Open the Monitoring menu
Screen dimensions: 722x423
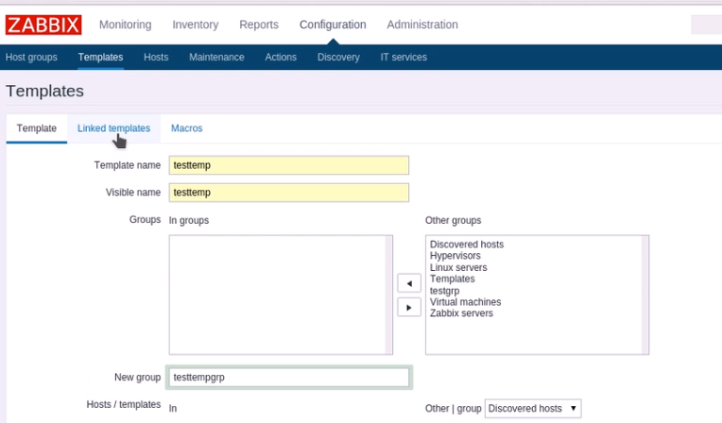coord(126,25)
